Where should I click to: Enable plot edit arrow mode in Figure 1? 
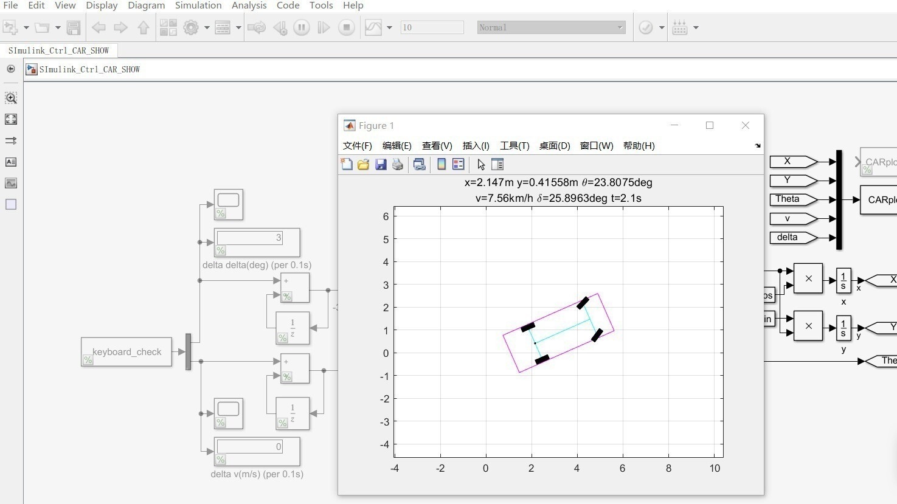pos(480,164)
